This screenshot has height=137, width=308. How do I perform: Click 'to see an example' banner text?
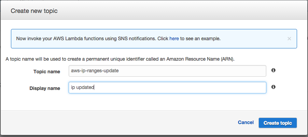coord(200,39)
